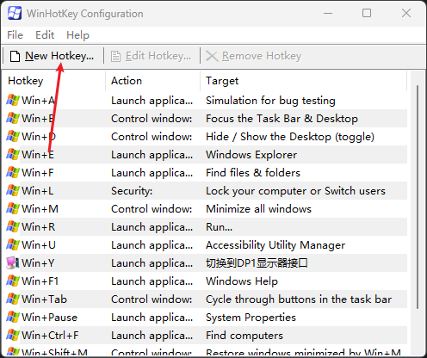The image size is (427, 358).
Task: Click the flag icon next to Win+Pause
Action: coord(13,318)
